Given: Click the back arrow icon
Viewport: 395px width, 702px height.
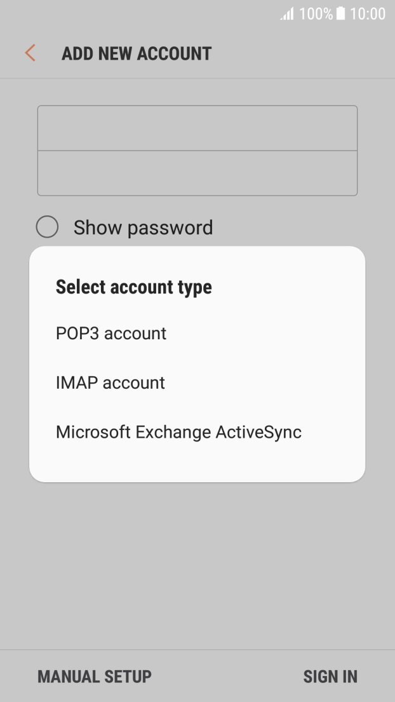Looking at the screenshot, I should coord(29,53).
